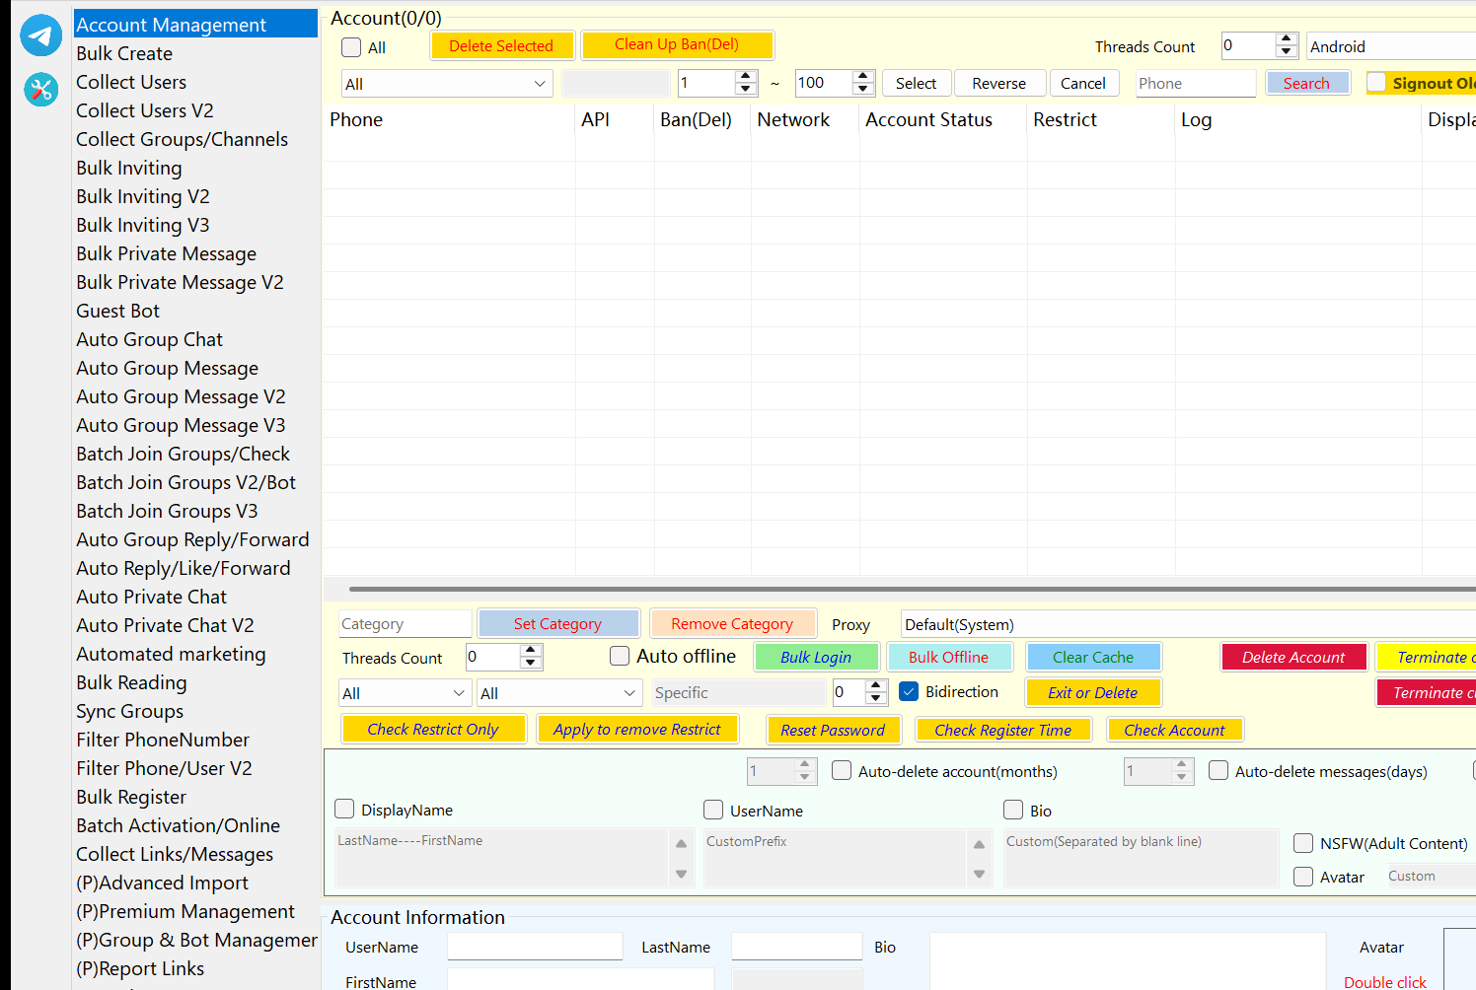Decrease the top Threads Count spinner

point(1286,52)
